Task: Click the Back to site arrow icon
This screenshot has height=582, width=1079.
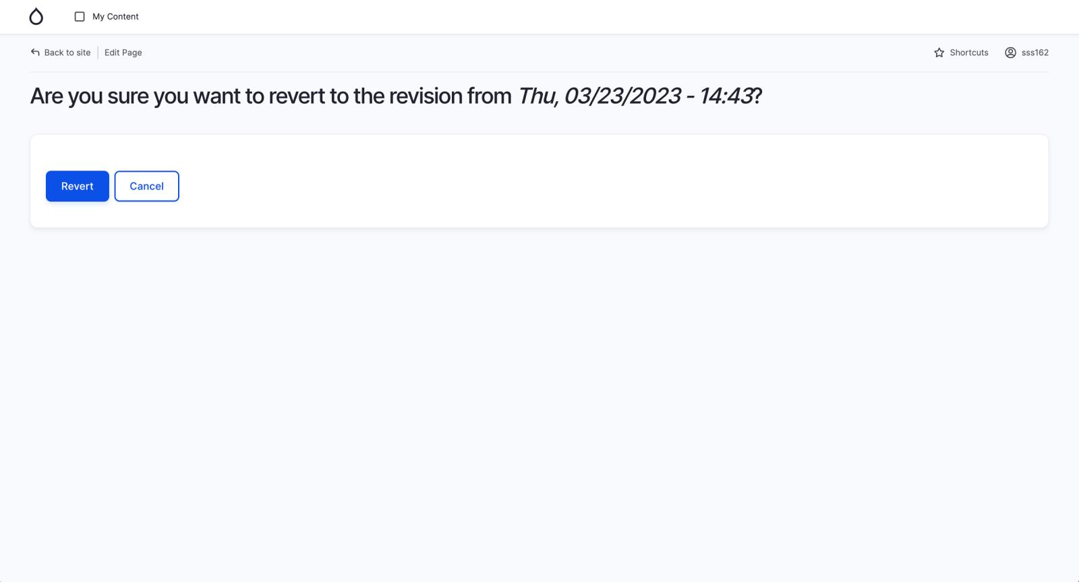Action: tap(35, 52)
